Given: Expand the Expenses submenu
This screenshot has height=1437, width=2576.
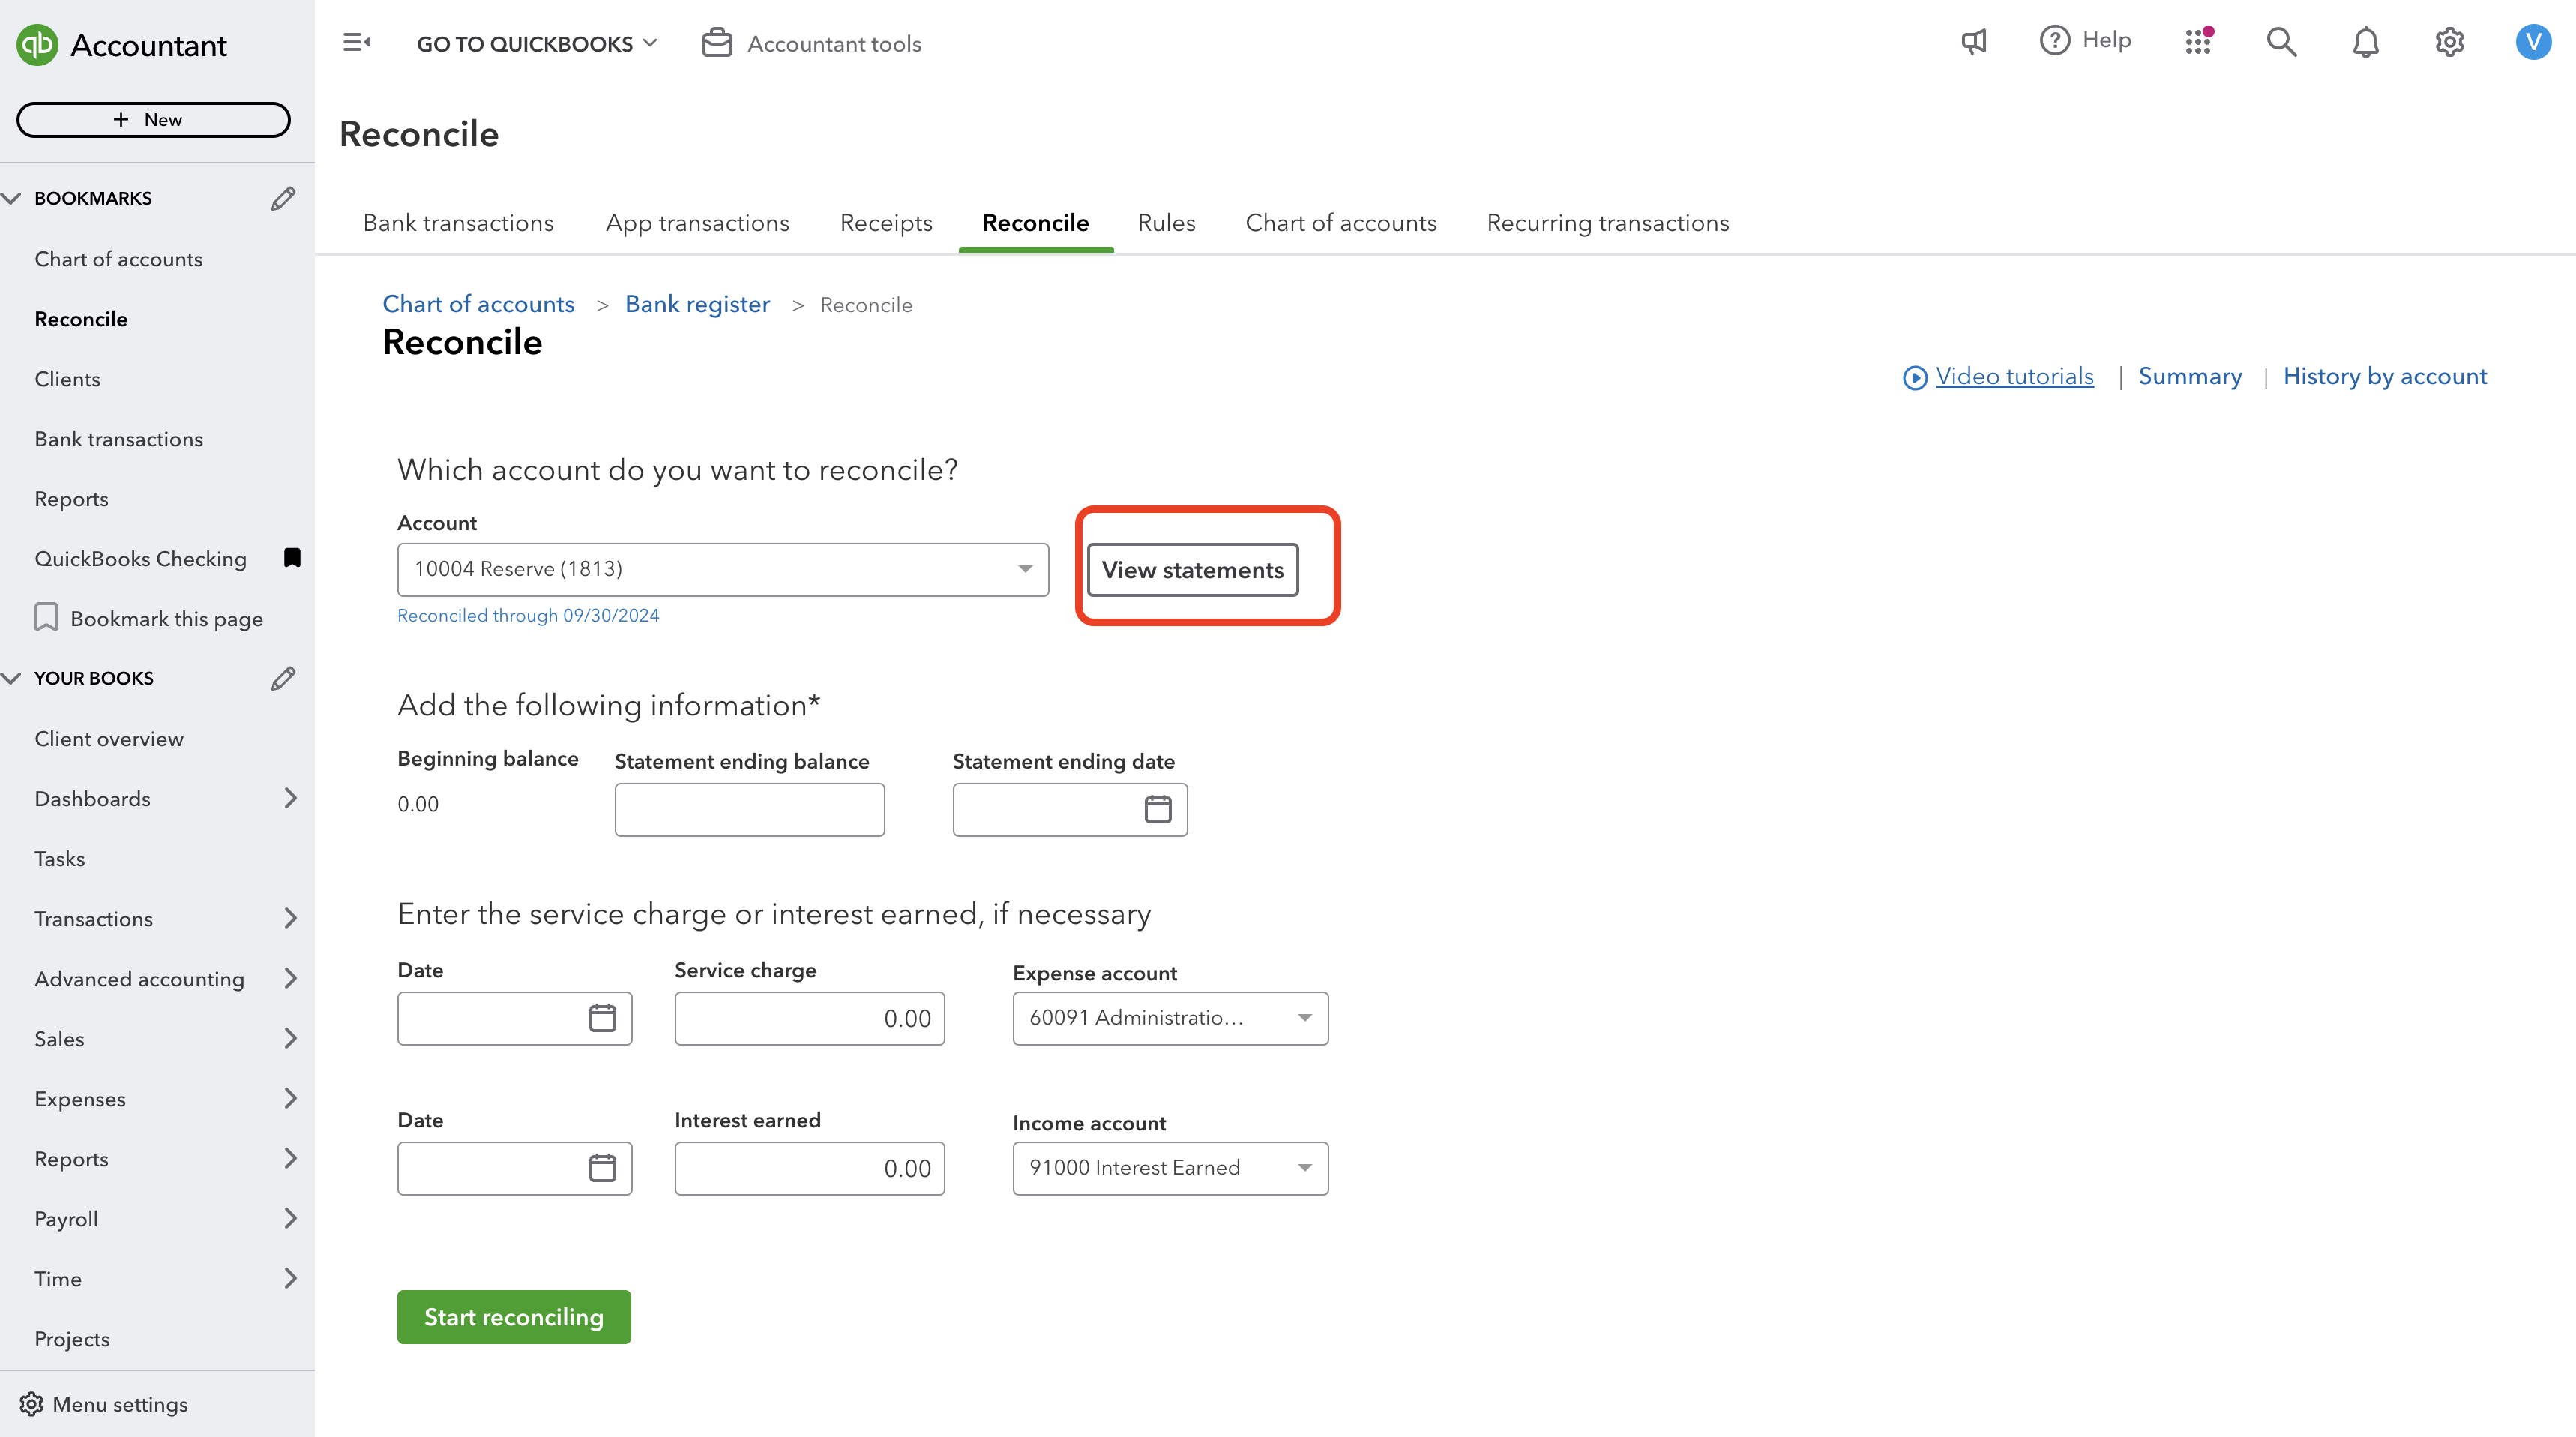Looking at the screenshot, I should 290,1099.
